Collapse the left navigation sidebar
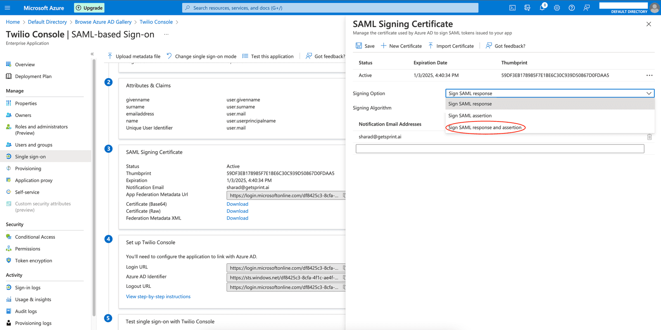This screenshot has width=661, height=330. click(92, 54)
